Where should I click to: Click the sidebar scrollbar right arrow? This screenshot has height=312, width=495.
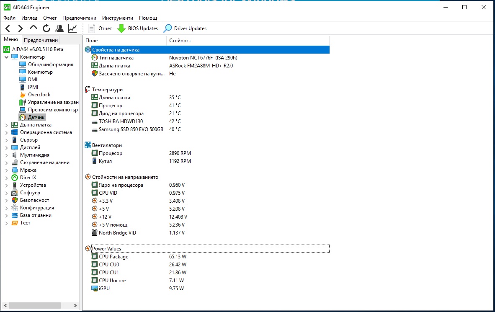(75, 305)
